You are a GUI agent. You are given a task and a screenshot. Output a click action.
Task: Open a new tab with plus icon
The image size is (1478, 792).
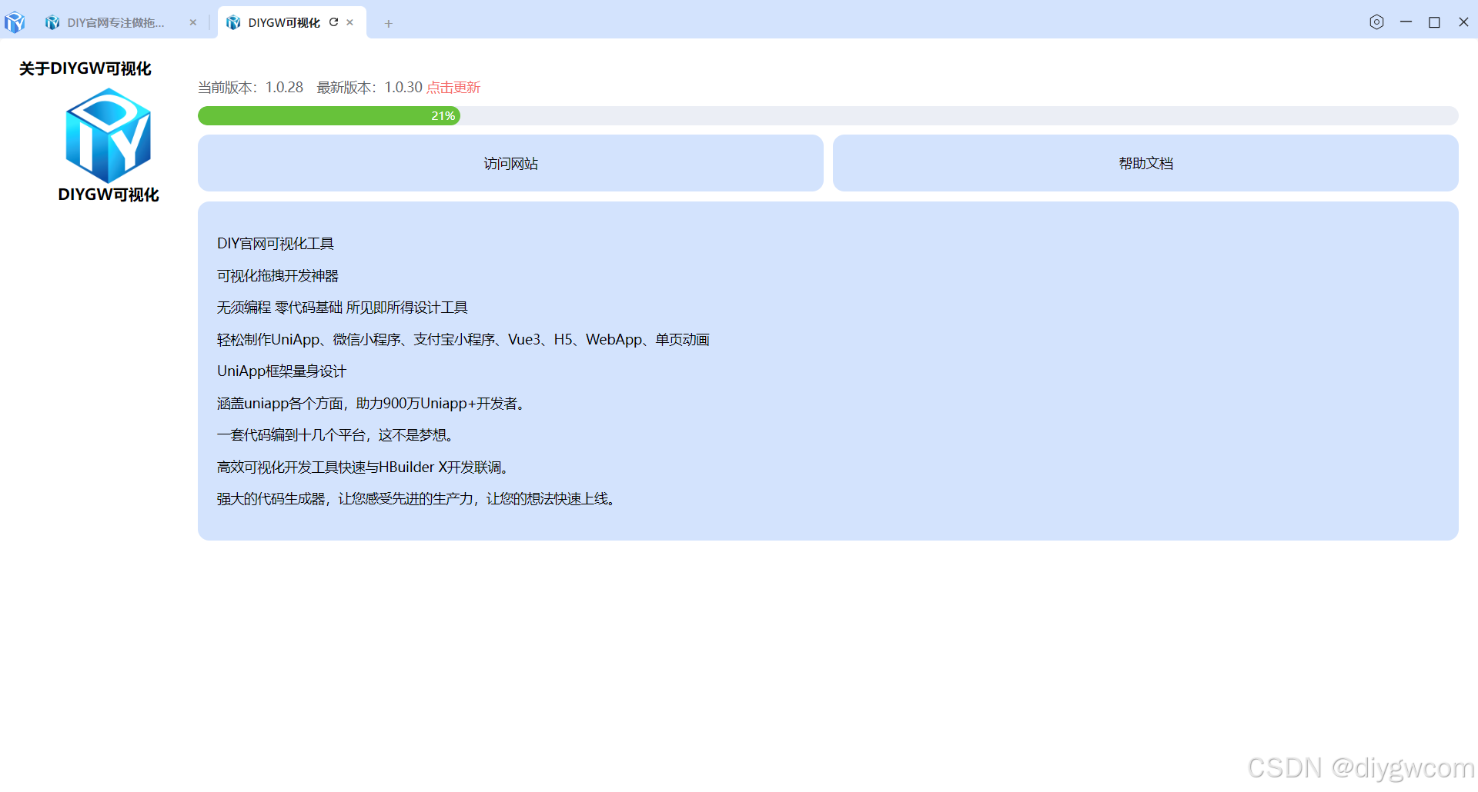[x=389, y=24]
